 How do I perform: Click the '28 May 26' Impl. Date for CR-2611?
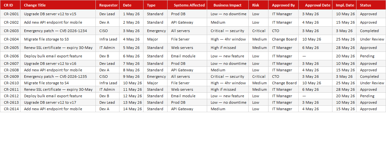coord(344,89)
